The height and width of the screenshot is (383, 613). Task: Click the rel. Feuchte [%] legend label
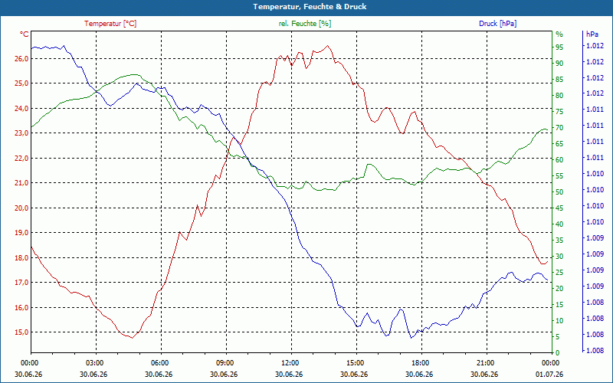pyautogui.click(x=304, y=24)
